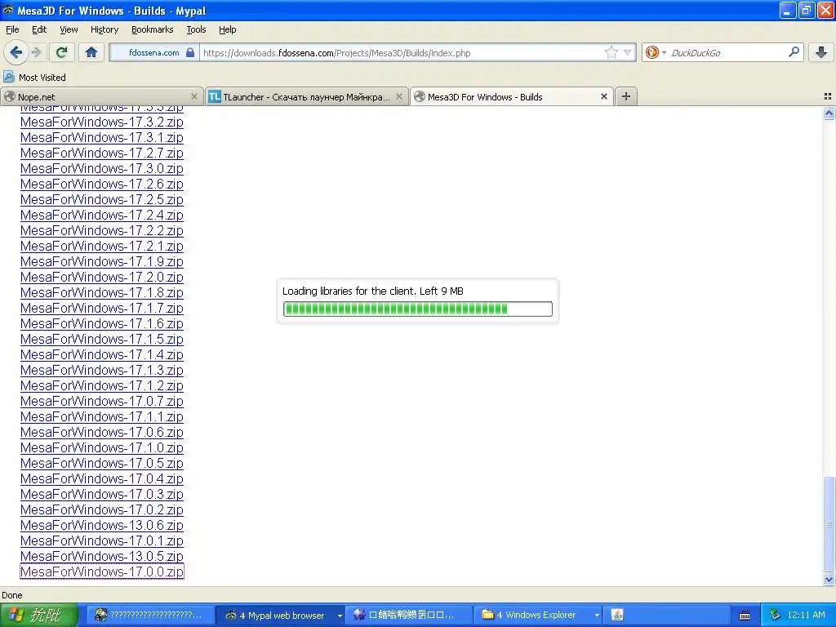The image size is (836, 627).
Task: Open the Edit menu
Action: 39,29
